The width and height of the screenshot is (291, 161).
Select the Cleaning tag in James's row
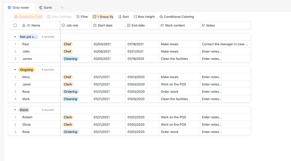(x=70, y=59)
